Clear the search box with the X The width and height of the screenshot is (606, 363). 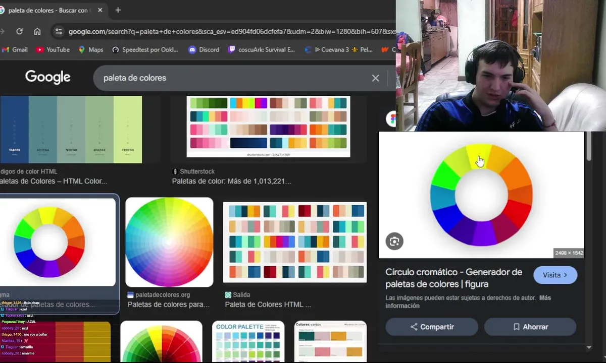(x=375, y=78)
